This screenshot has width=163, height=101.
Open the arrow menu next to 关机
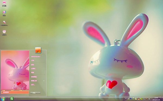39,93
